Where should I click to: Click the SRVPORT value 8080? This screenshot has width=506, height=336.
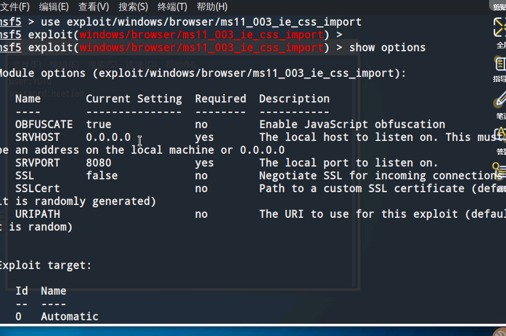99,163
